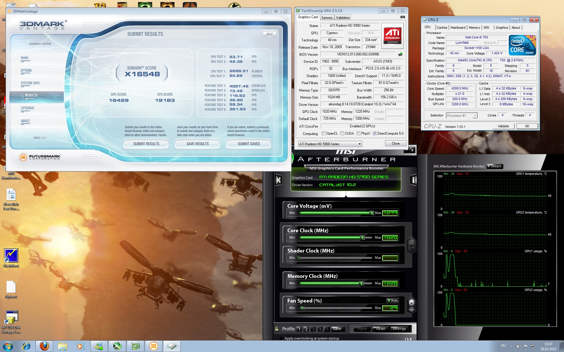Screen dimensions: 564x352
Task: Click the GPU-Z screenshot camera icon
Action: pos(403,17)
